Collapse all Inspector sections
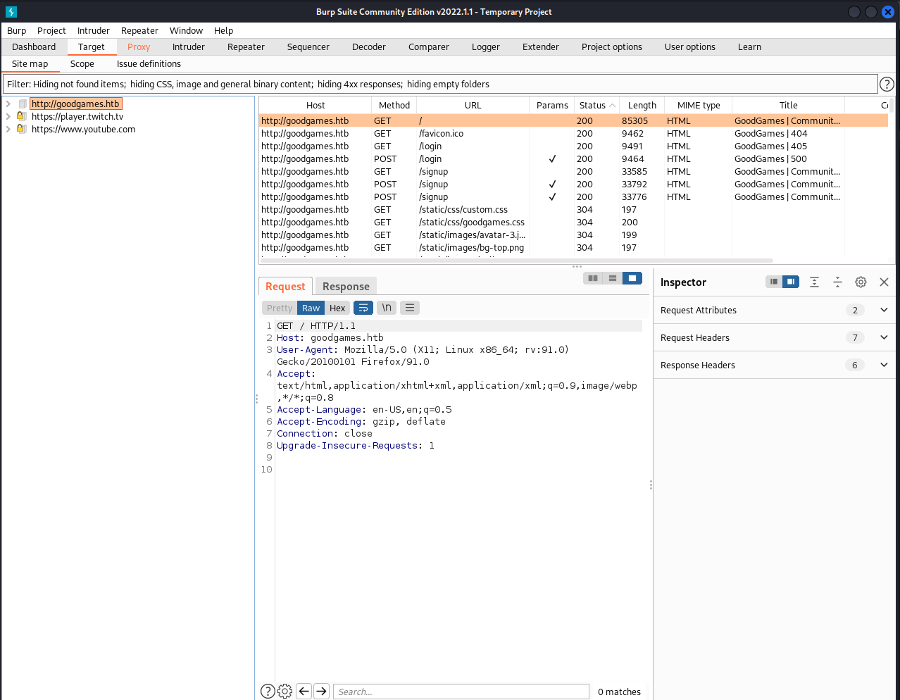 (837, 282)
